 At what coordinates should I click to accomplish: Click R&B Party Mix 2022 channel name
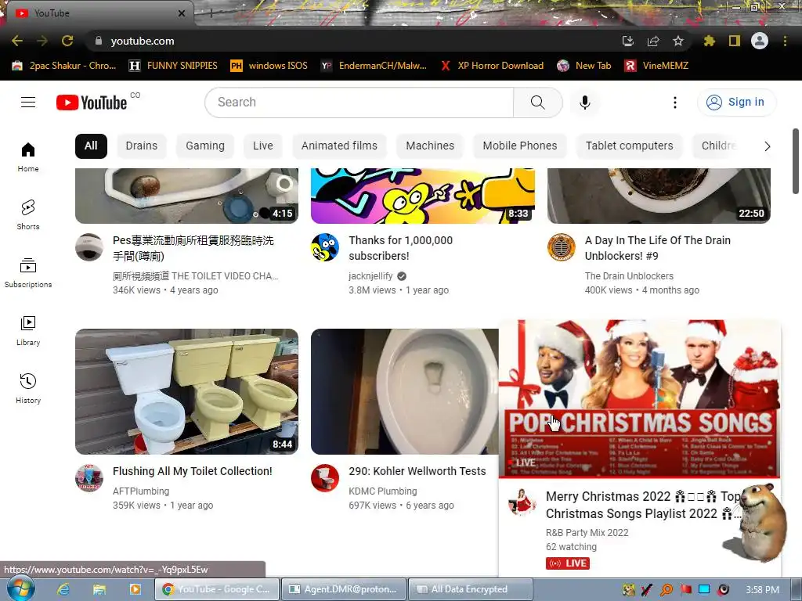coord(587,532)
